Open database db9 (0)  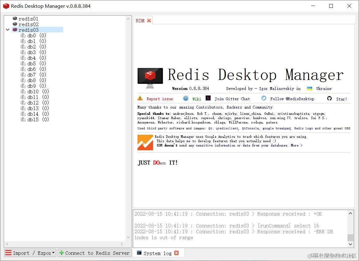point(37,86)
